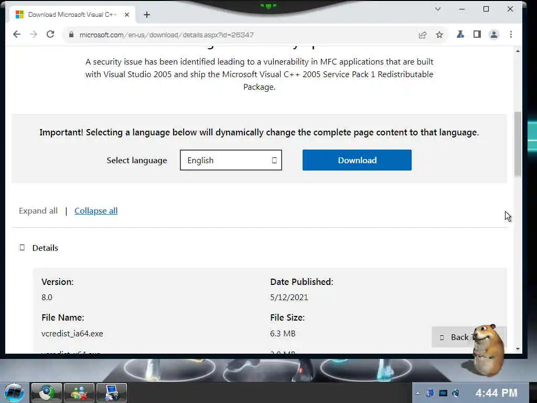Viewport: 537px width, 403px height.
Task: Open Chrome Labs flask icon
Action: (460, 34)
